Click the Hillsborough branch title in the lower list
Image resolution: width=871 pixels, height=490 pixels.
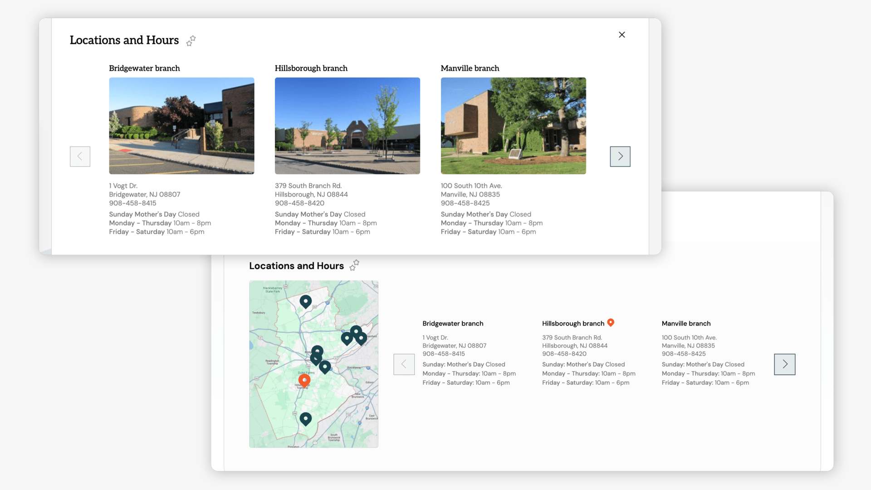point(573,323)
